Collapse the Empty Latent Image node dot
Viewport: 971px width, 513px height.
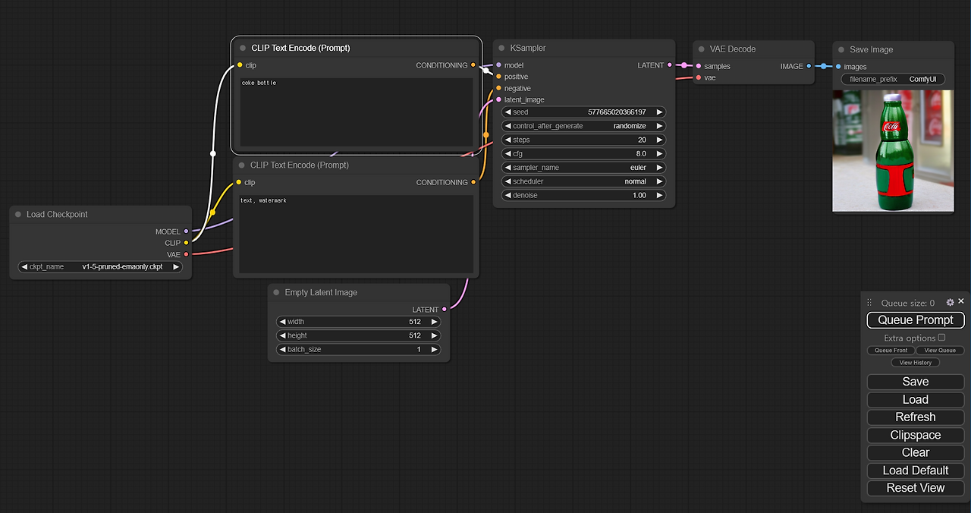[275, 292]
